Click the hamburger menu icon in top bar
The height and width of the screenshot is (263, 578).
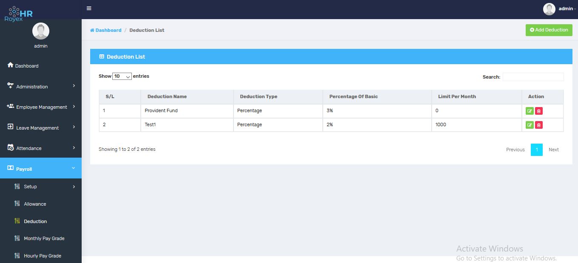pos(89,8)
